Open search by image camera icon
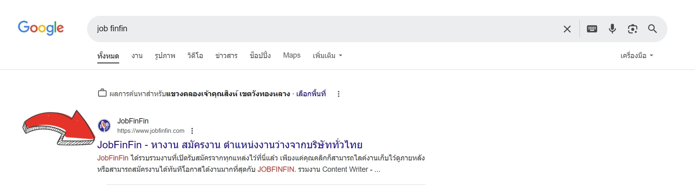This screenshot has height=186, width=695. point(632,29)
